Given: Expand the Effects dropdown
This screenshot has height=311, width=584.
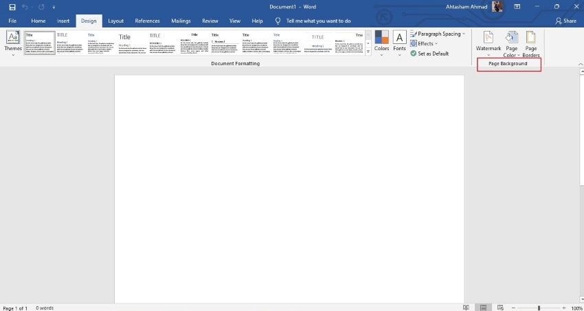Looking at the screenshot, I should click(424, 43).
